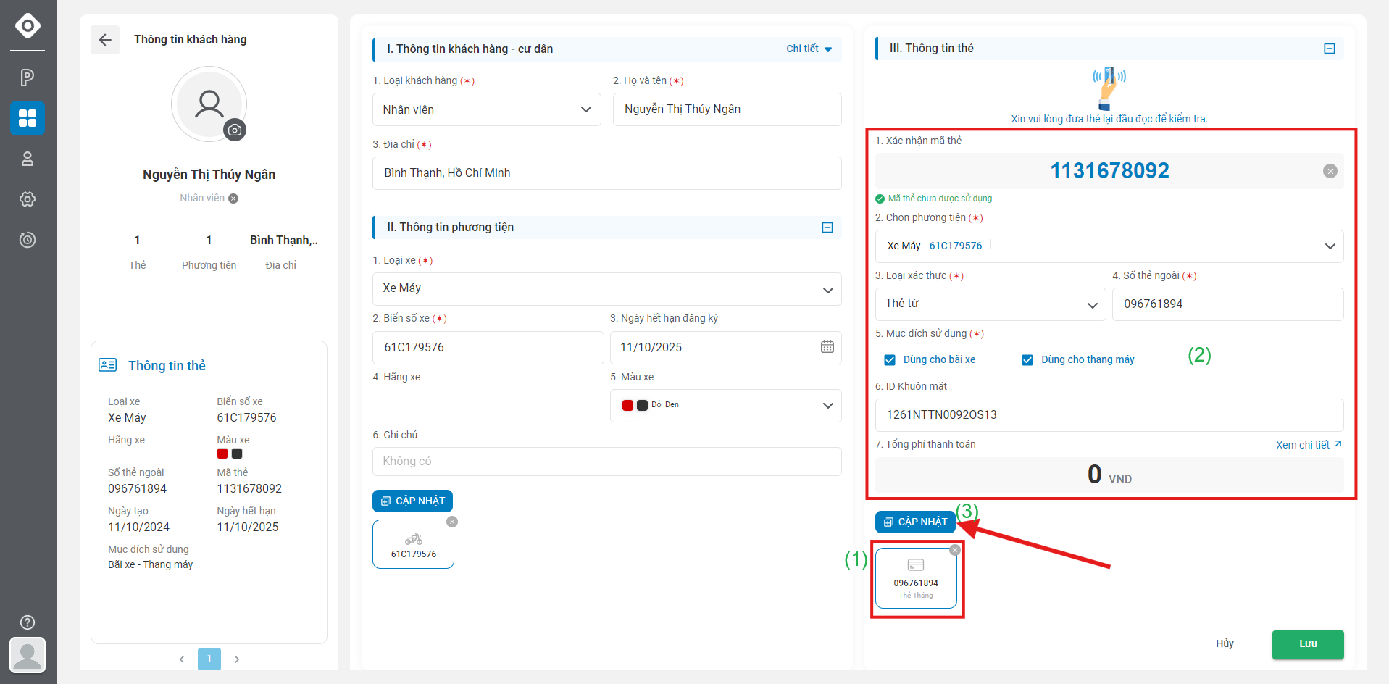Open Loại xác thực dropdown
1389x684 pixels.
[x=990, y=304]
